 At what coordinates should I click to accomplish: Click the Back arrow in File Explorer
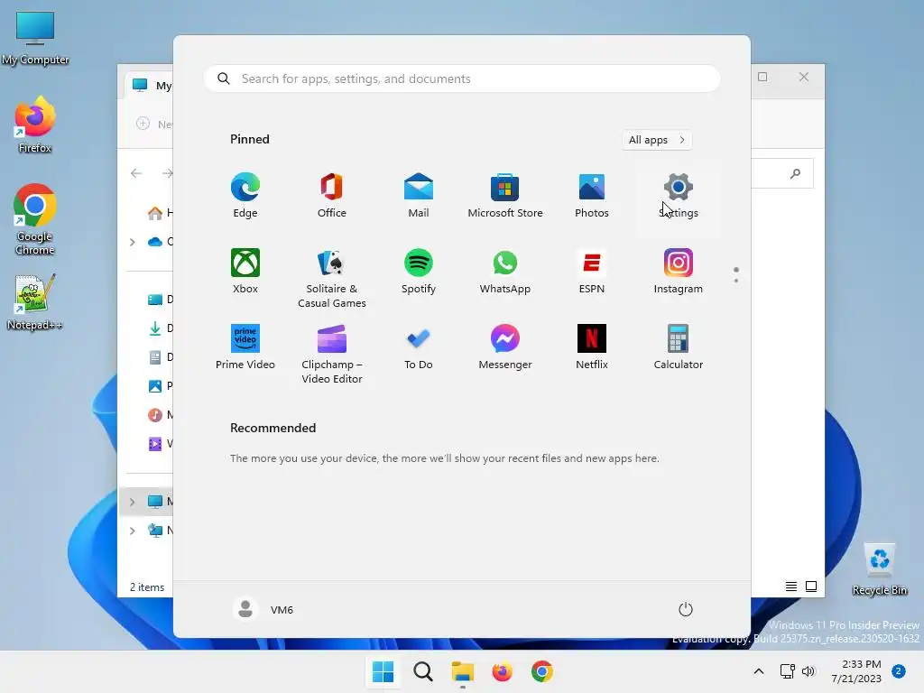click(x=136, y=172)
